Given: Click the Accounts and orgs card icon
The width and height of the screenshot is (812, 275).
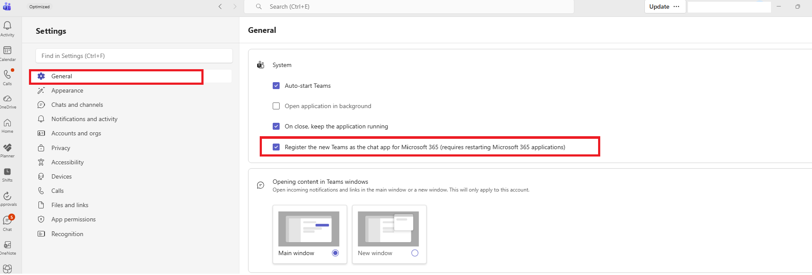Looking at the screenshot, I should click(41, 133).
